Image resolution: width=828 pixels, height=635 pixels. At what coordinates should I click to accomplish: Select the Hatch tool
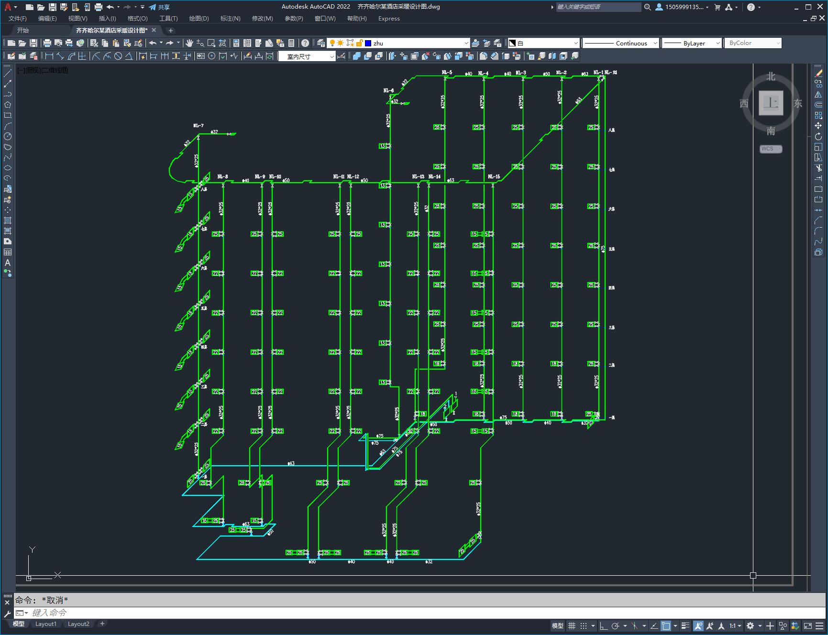[8, 220]
